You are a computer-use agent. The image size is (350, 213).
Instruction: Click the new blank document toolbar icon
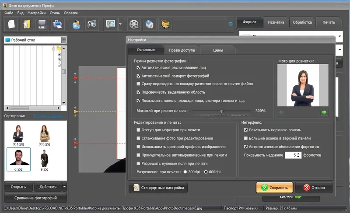[x=11, y=24]
